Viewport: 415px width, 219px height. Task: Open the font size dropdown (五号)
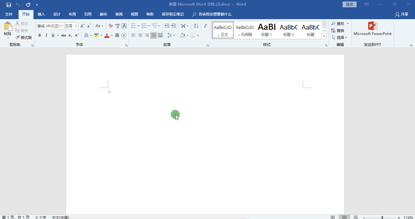(x=76, y=26)
